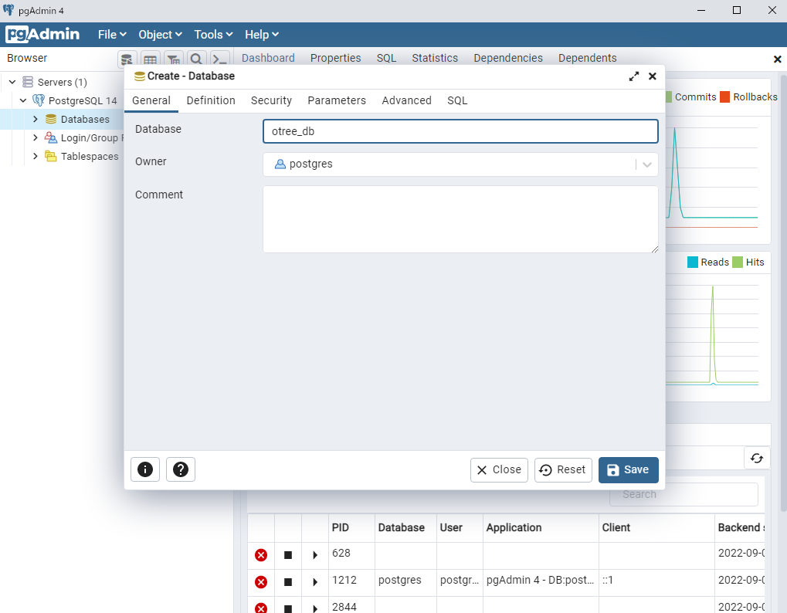Switch to the Definition tab
Image resolution: width=787 pixels, height=613 pixels.
point(211,100)
